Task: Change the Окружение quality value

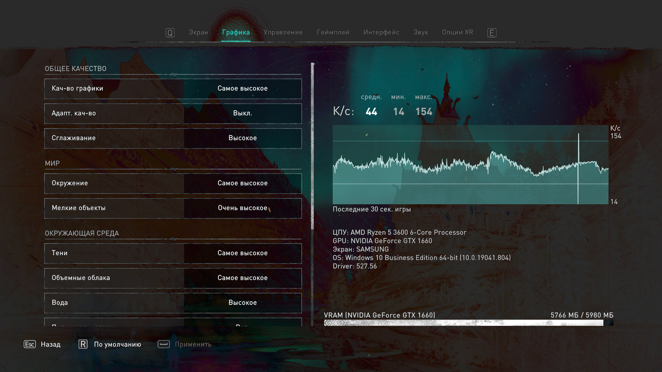Action: (x=242, y=183)
